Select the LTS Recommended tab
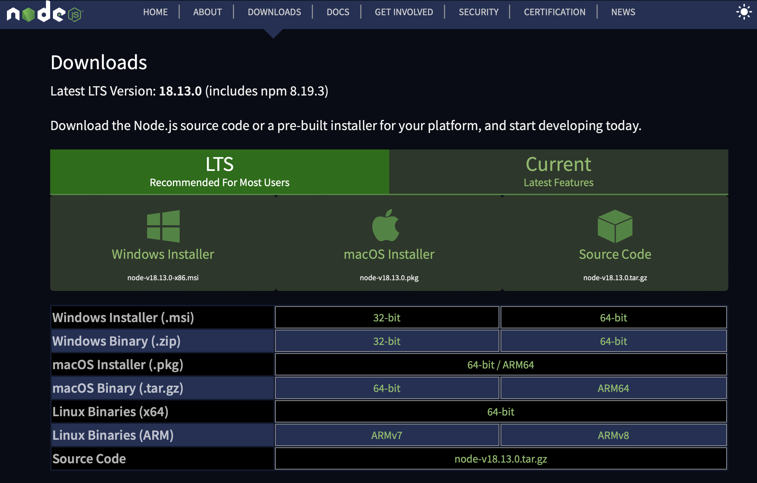757x483 pixels. click(219, 172)
